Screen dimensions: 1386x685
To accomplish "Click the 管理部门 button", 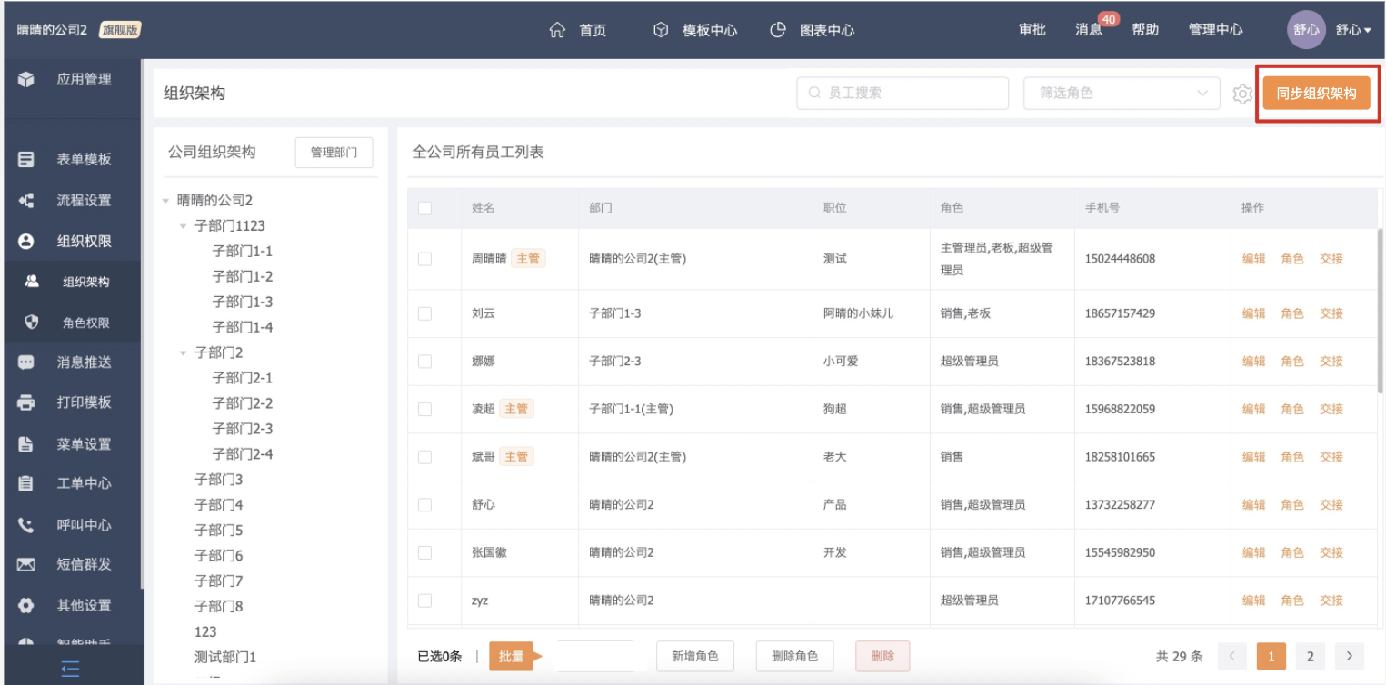I will [x=334, y=153].
